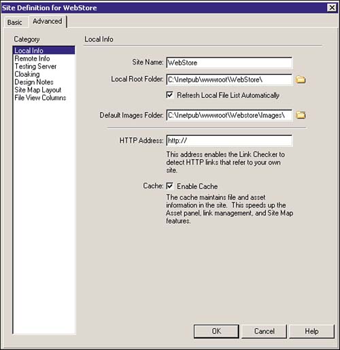Select the Advanced tab
Screen dimensions: 340x350
pyautogui.click(x=48, y=21)
